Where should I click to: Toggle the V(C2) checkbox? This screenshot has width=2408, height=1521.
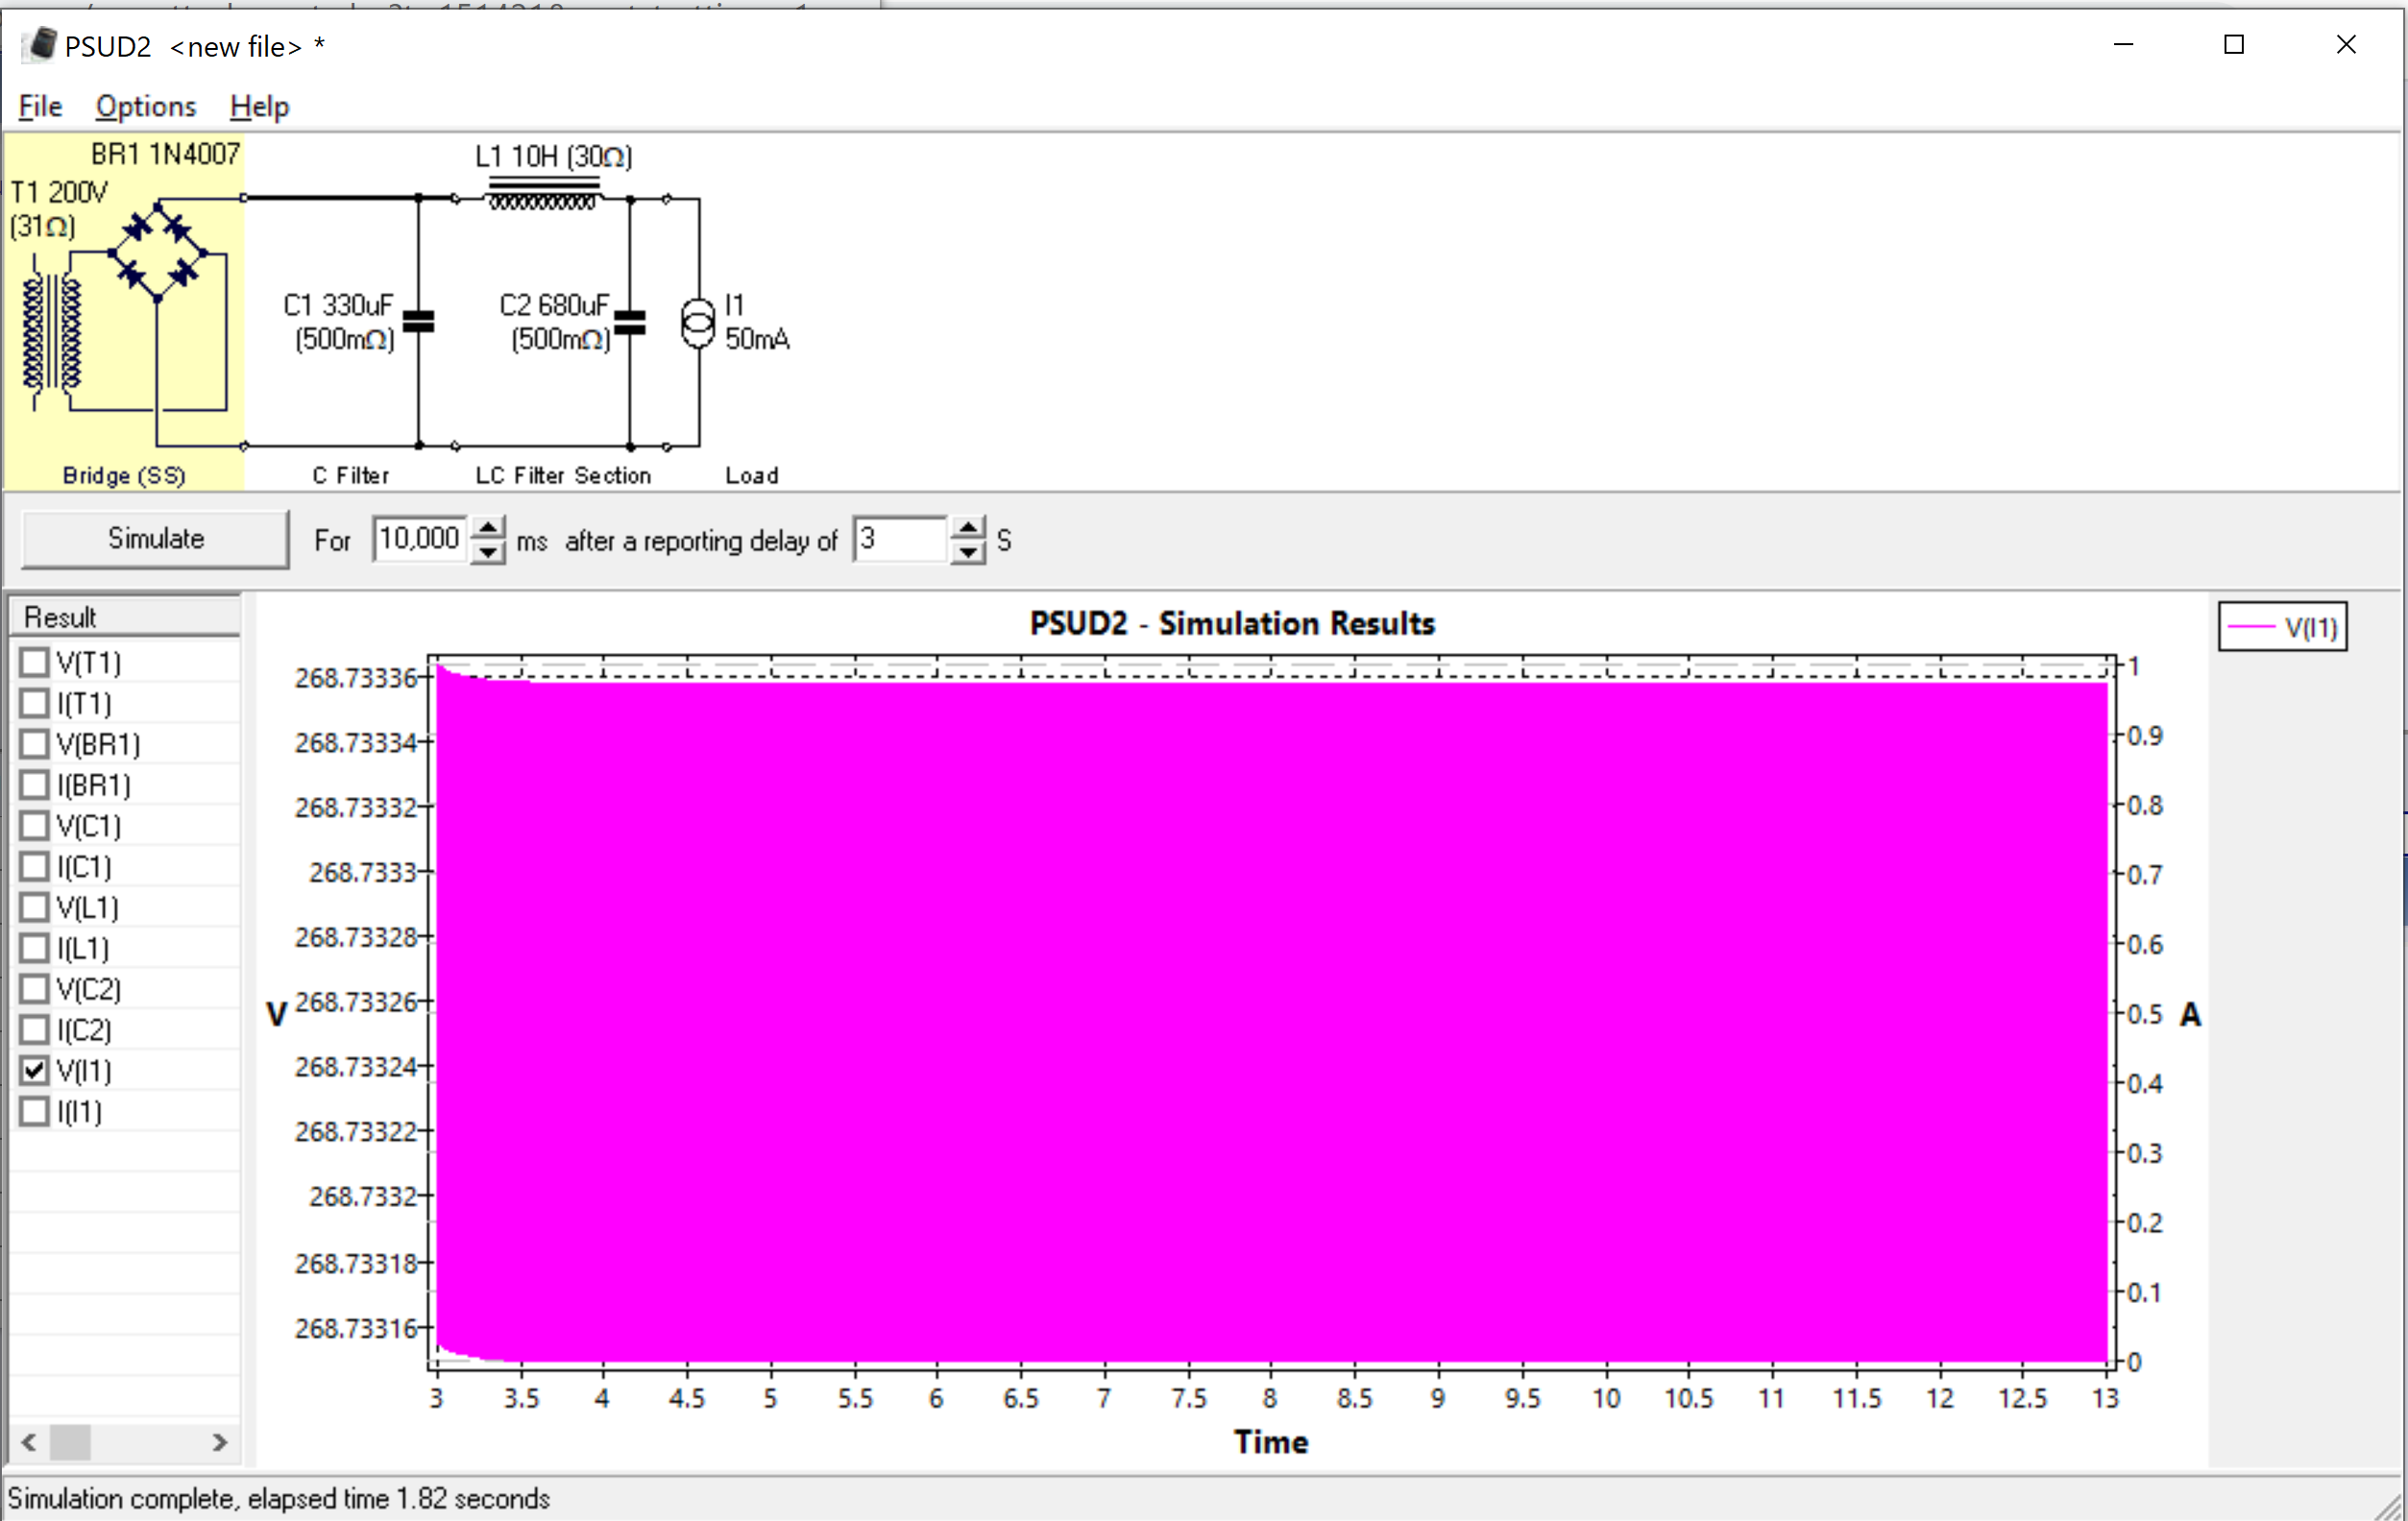[35, 989]
